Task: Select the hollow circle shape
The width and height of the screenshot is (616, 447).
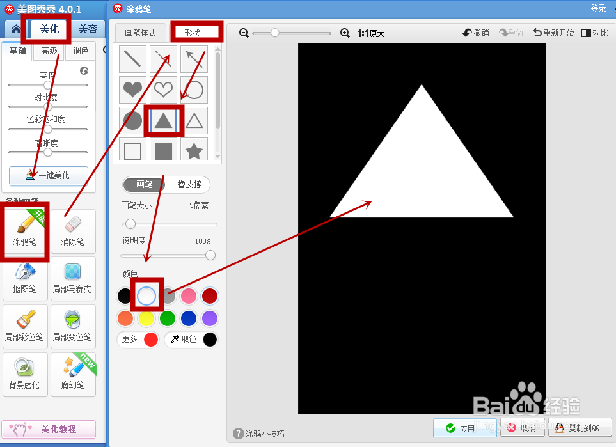Action: tap(194, 90)
